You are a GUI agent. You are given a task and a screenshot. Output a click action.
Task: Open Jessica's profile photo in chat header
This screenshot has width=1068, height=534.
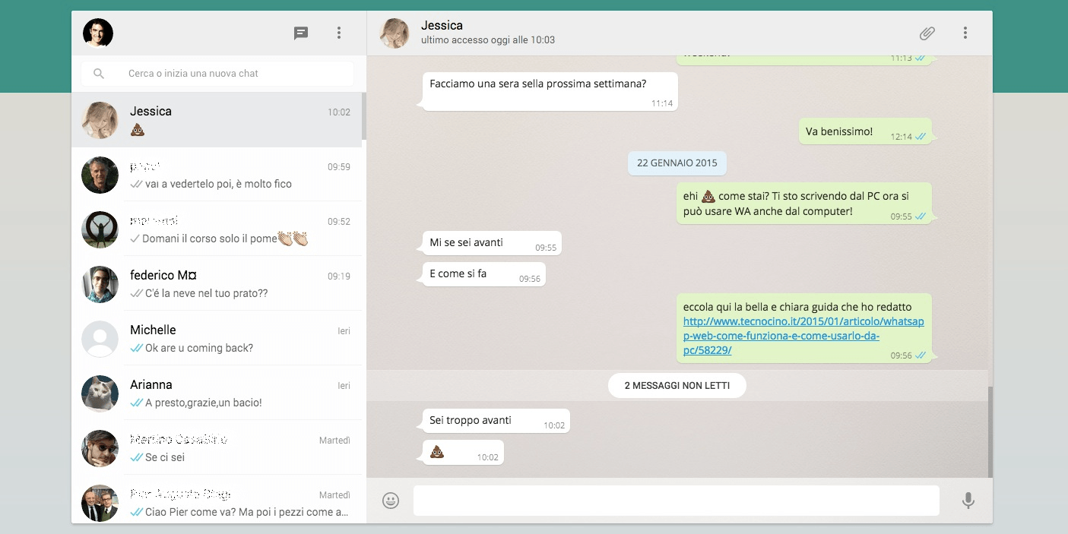[395, 33]
